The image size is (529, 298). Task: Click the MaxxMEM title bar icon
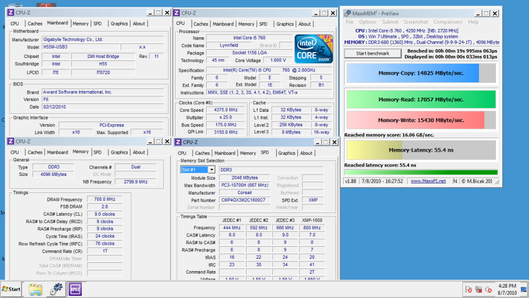(x=347, y=13)
